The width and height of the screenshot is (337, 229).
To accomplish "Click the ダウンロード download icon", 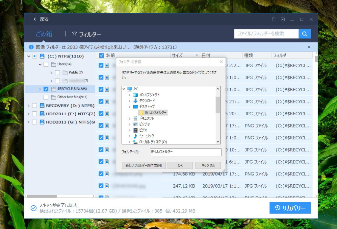I will 135,101.
